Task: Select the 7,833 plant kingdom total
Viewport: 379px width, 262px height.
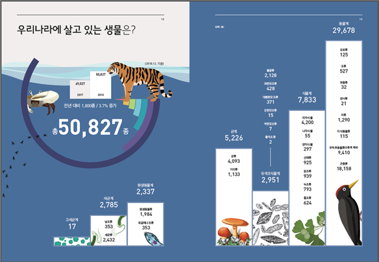Action: [307, 100]
